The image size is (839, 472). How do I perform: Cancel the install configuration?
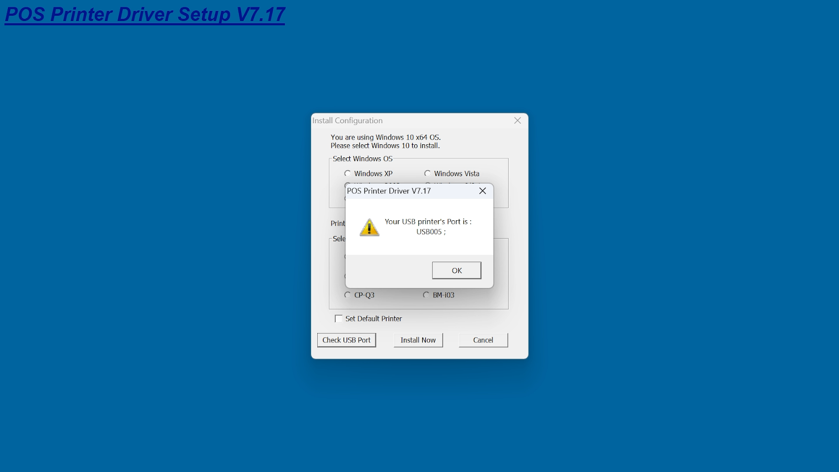click(483, 340)
